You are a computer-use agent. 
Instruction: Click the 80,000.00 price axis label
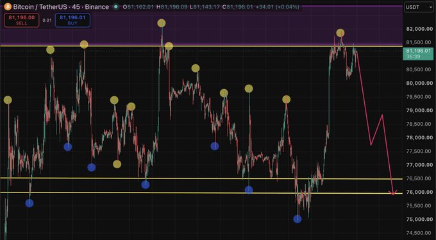(x=419, y=83)
